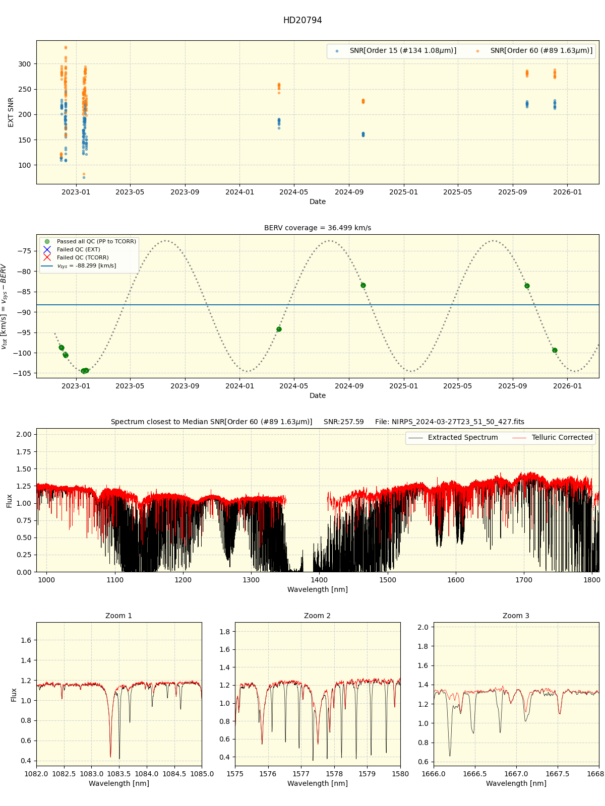Viewport: 605px width, 806px height.
Task: Click the Wavelength [nm] label under Zoom 1
Action: click(119, 783)
